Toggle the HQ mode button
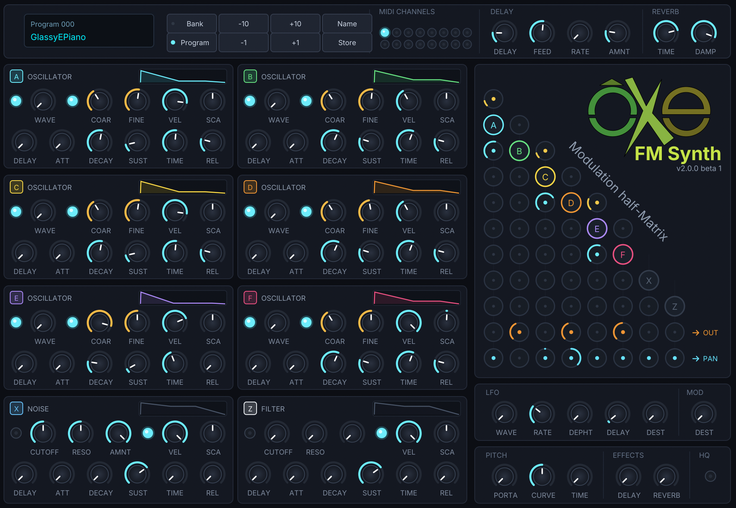 [710, 476]
